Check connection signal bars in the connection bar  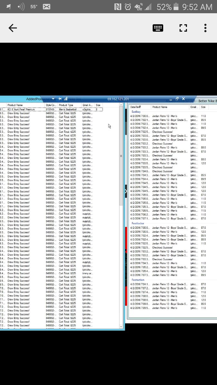click(66, 99)
